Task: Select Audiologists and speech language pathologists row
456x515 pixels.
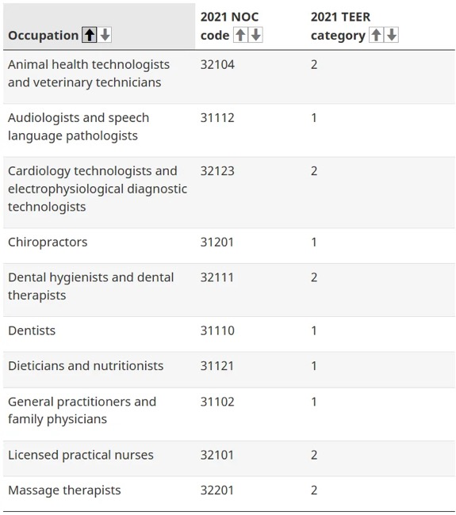Action: [229, 131]
